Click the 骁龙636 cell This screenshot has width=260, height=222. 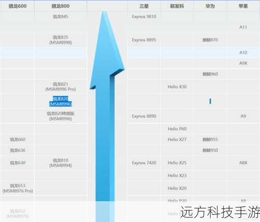click(18, 150)
